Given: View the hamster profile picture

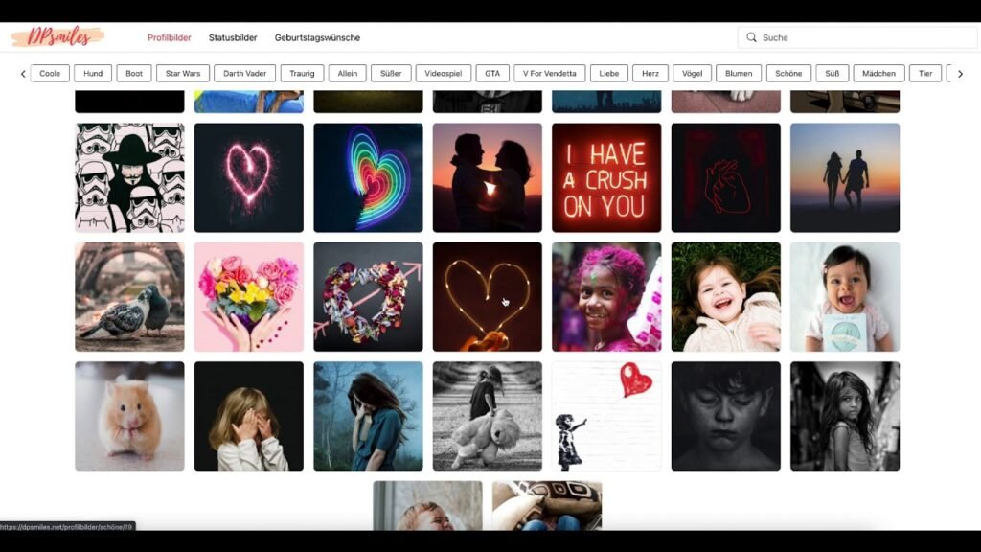Looking at the screenshot, I should pos(129,416).
